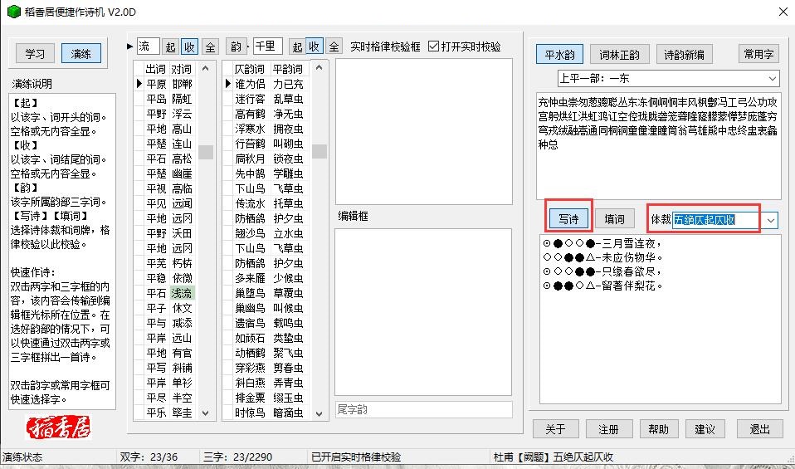795x469 pixels.
Task: Select the highlighted 浅流 cell
Action: click(182, 293)
